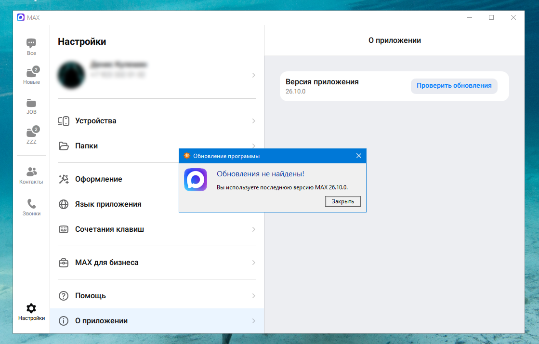Open the Все chats folder icon
The image size is (539, 344).
click(x=31, y=43)
